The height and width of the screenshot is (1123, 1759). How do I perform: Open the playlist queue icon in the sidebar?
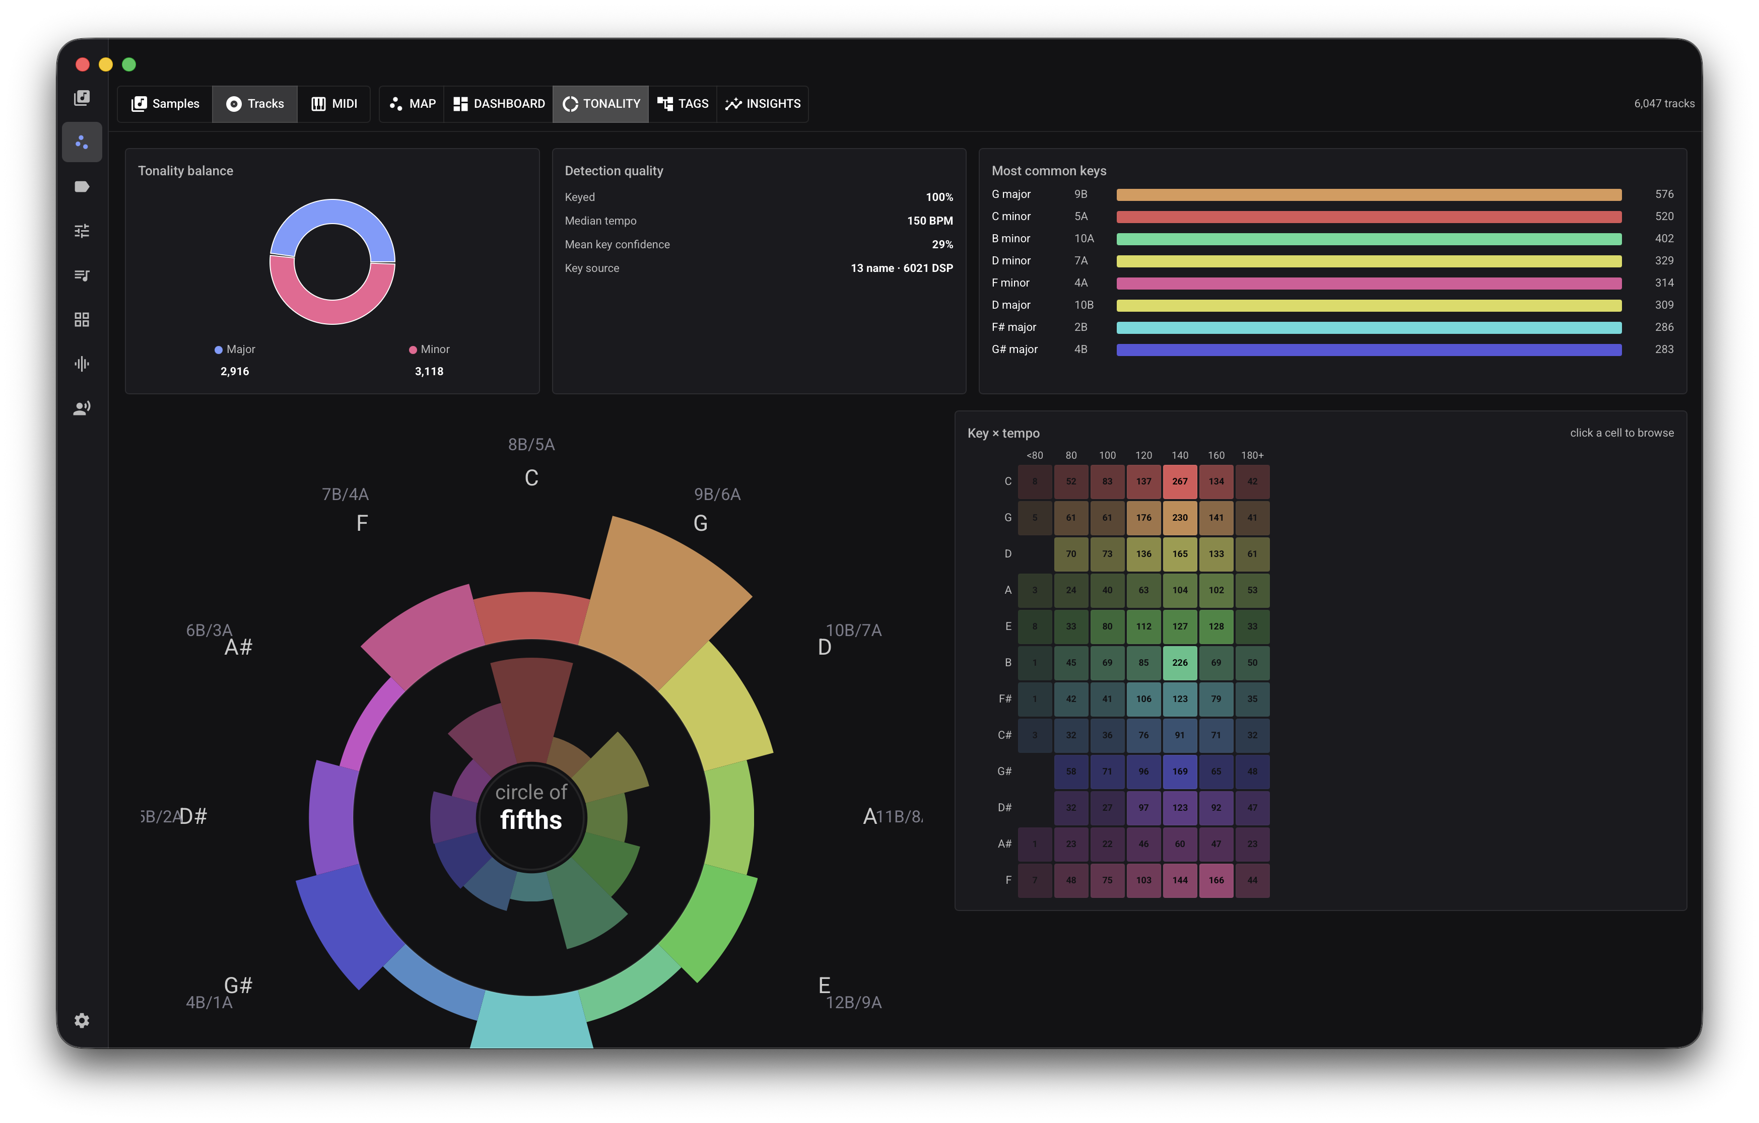coord(82,275)
